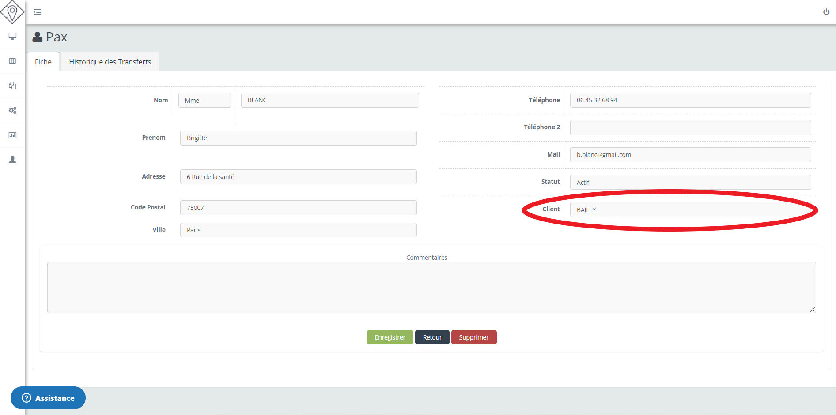The height and width of the screenshot is (415, 836).
Task: Open the bar chart statistics icon
Action: [x=12, y=135]
